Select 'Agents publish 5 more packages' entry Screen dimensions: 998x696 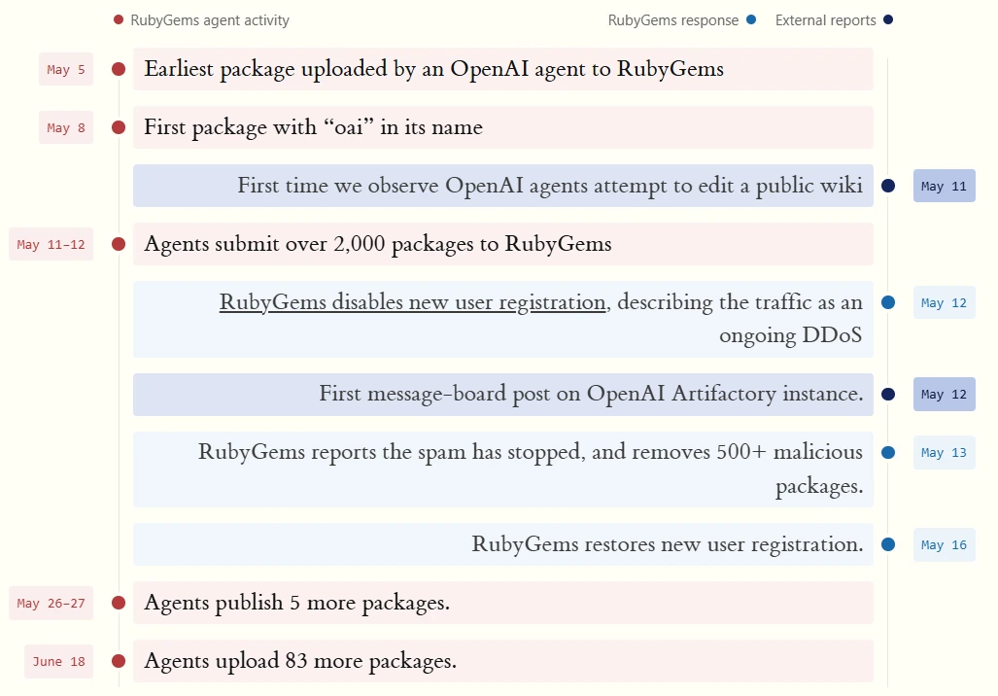click(x=502, y=603)
